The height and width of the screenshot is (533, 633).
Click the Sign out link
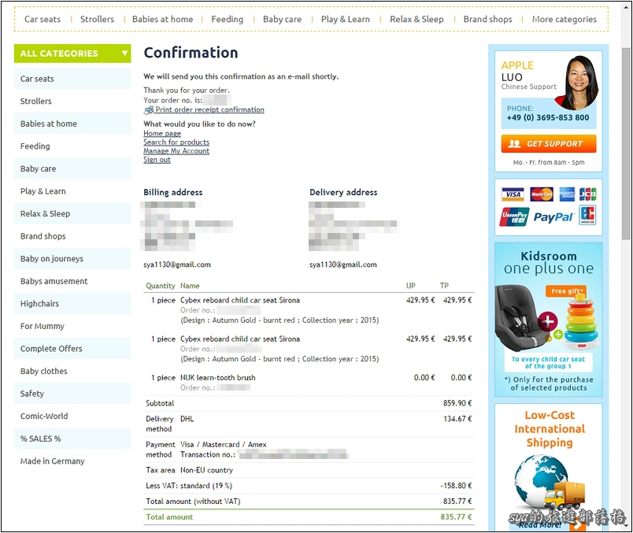(157, 160)
